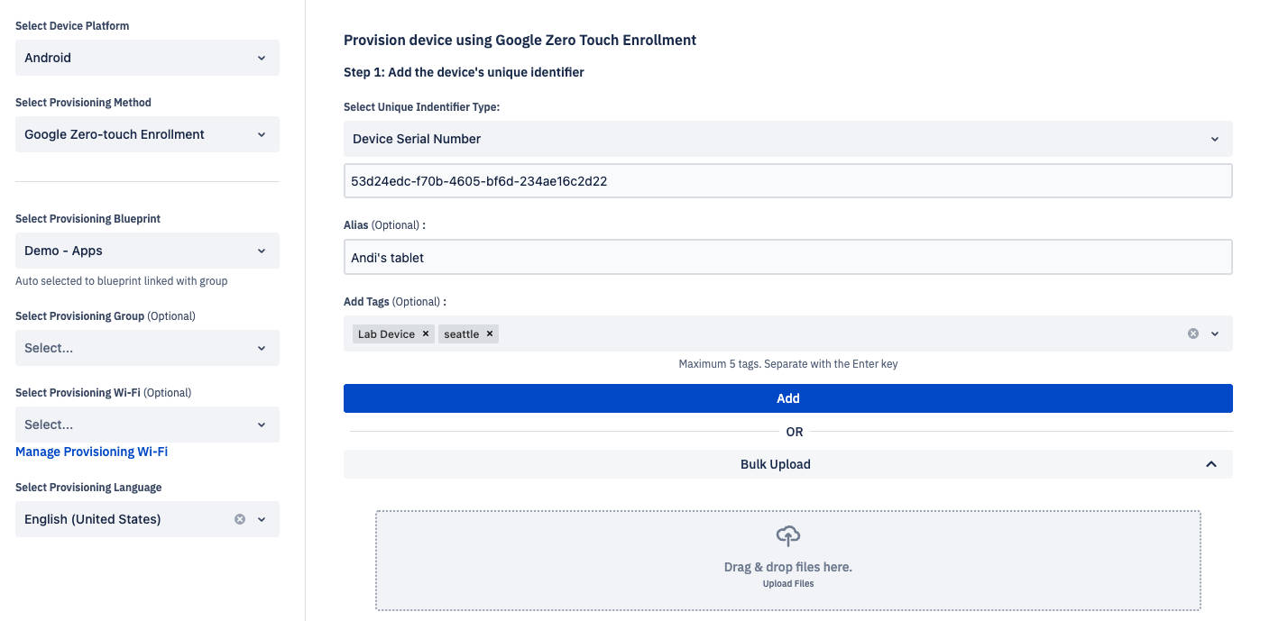Remove the seattle tag

pyautogui.click(x=490, y=333)
